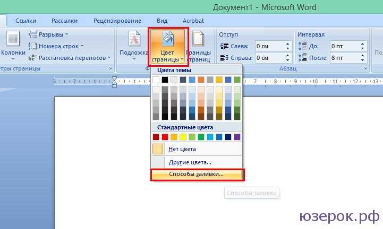The width and height of the screenshot is (383, 229).
Task: Open the page setup dialog launcher
Action: (109, 68)
